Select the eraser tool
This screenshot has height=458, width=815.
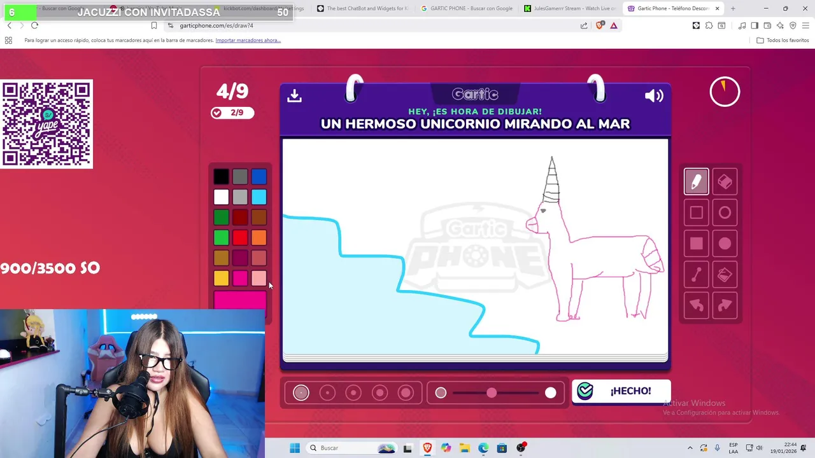(725, 182)
